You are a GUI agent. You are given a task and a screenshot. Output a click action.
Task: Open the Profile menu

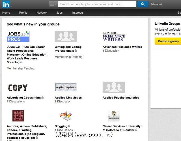point(23,12)
